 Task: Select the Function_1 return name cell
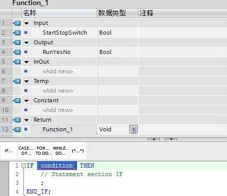click(x=60, y=129)
